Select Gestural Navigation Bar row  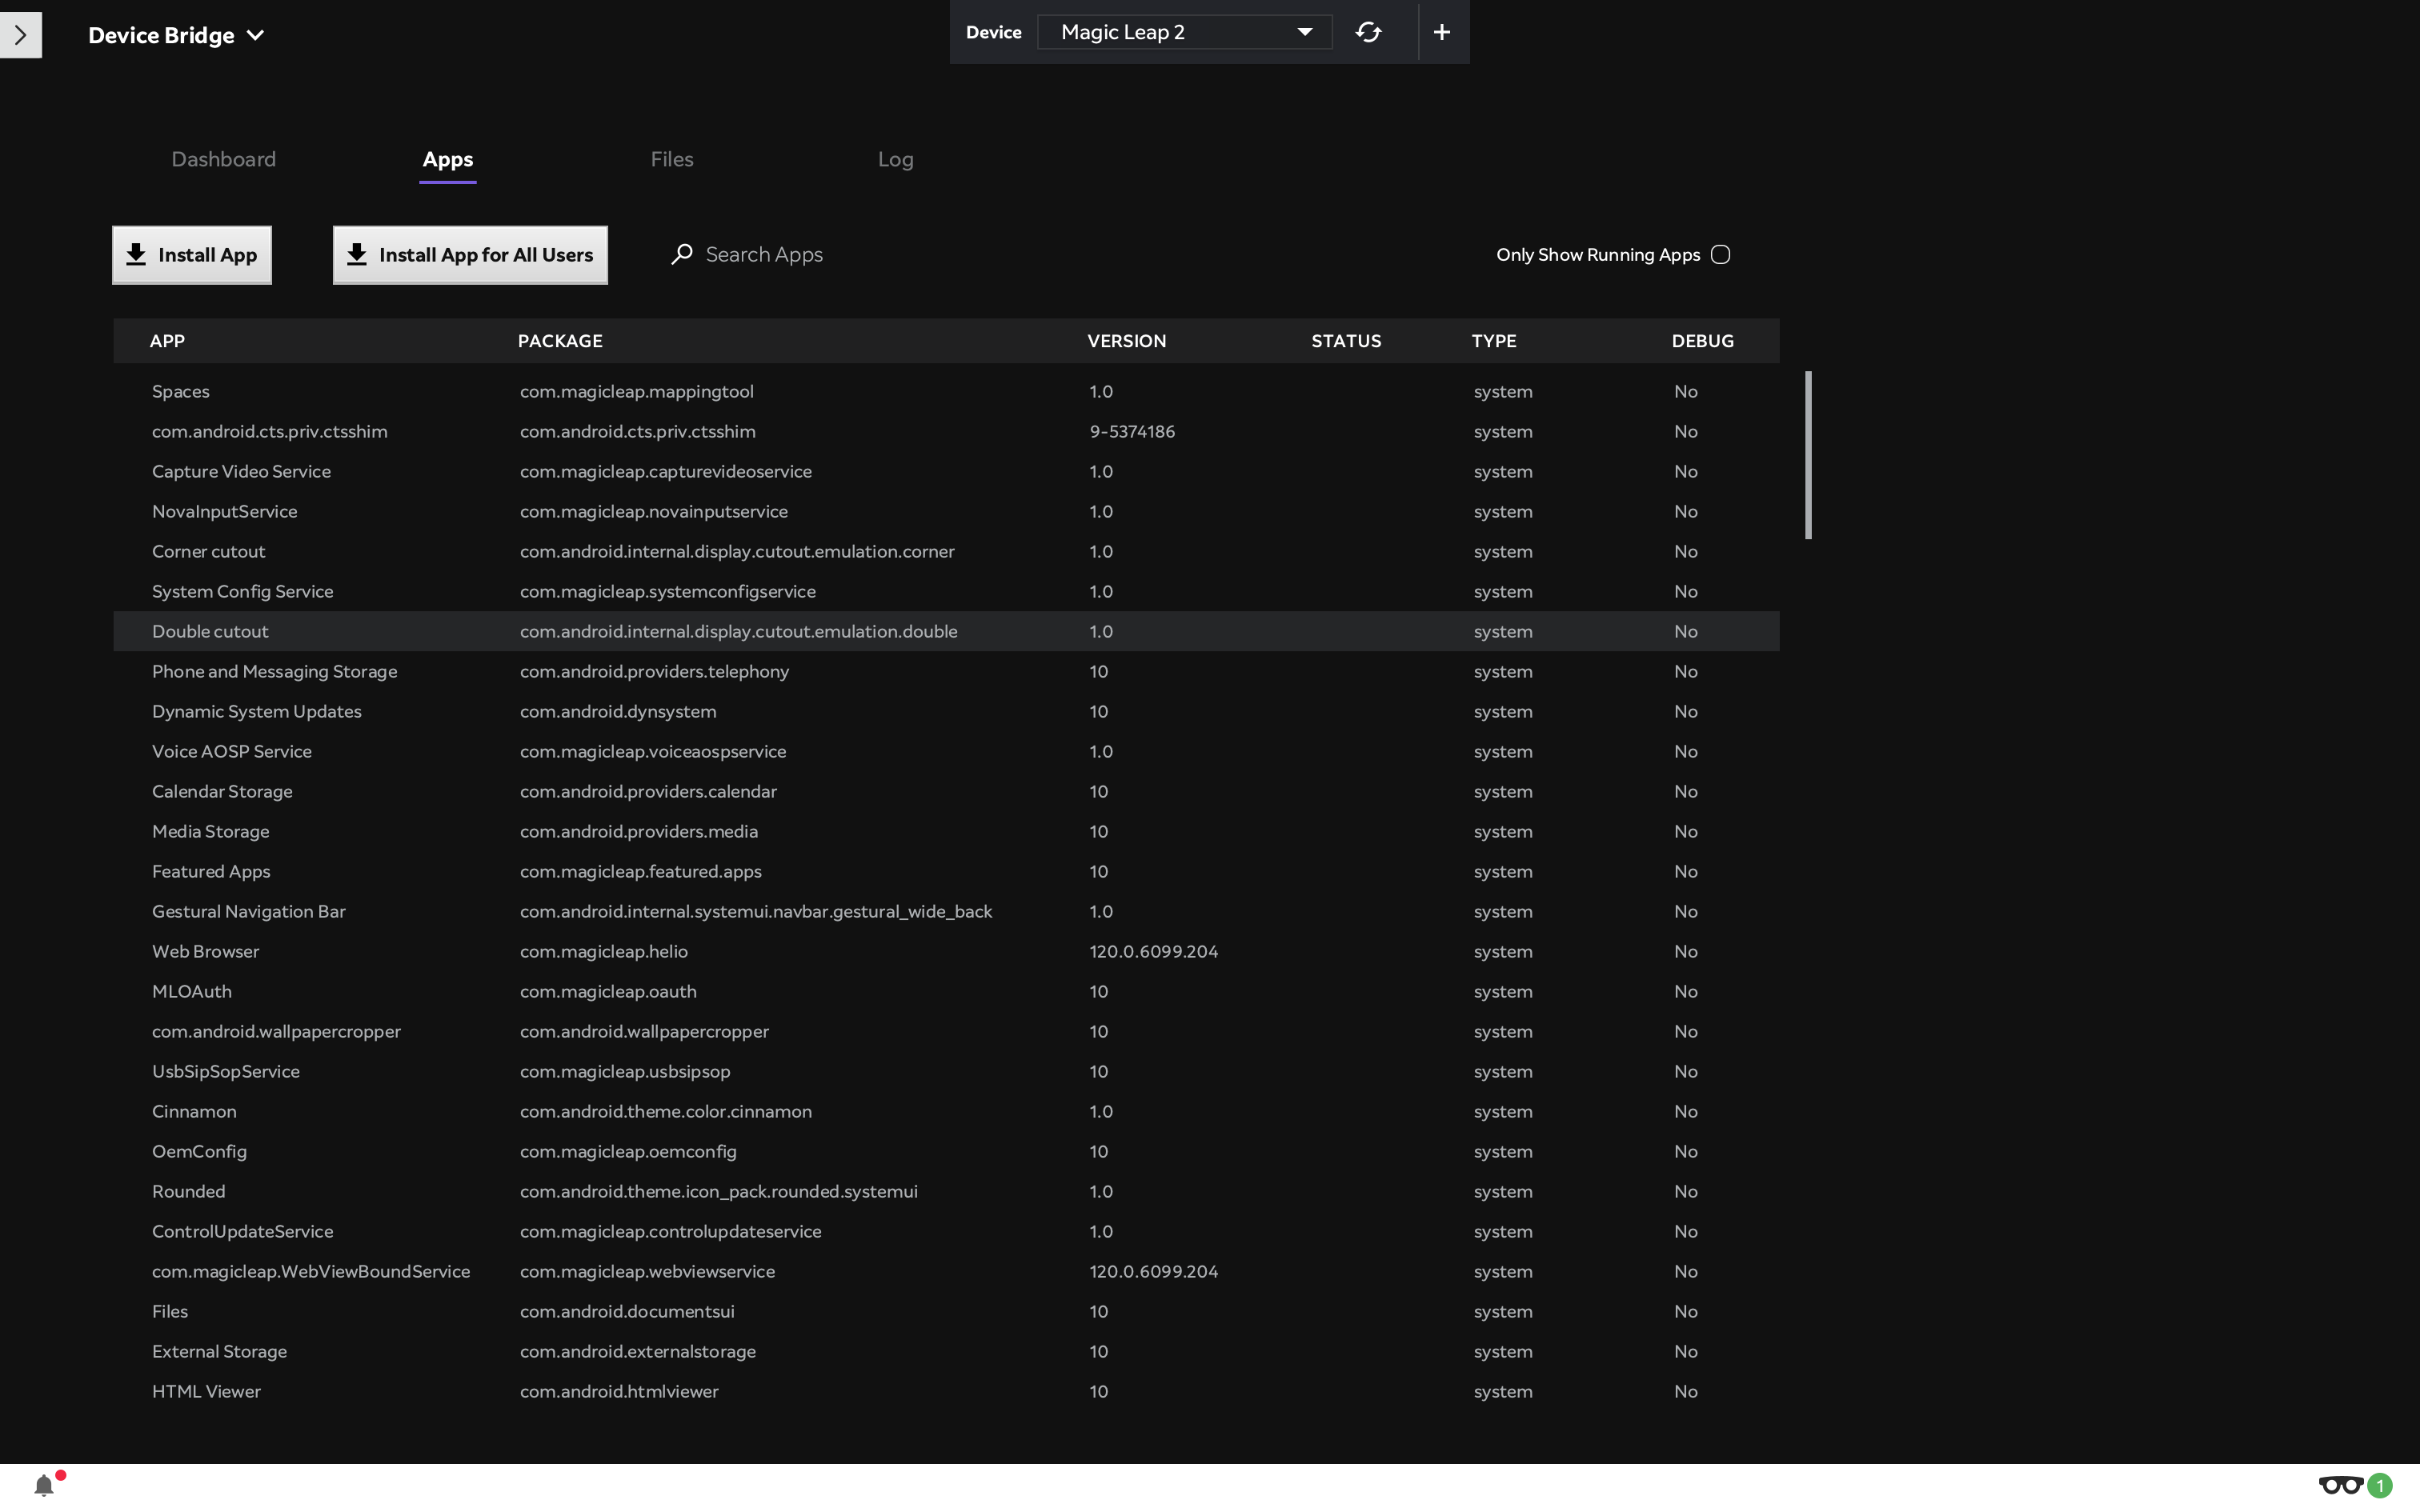[946, 911]
